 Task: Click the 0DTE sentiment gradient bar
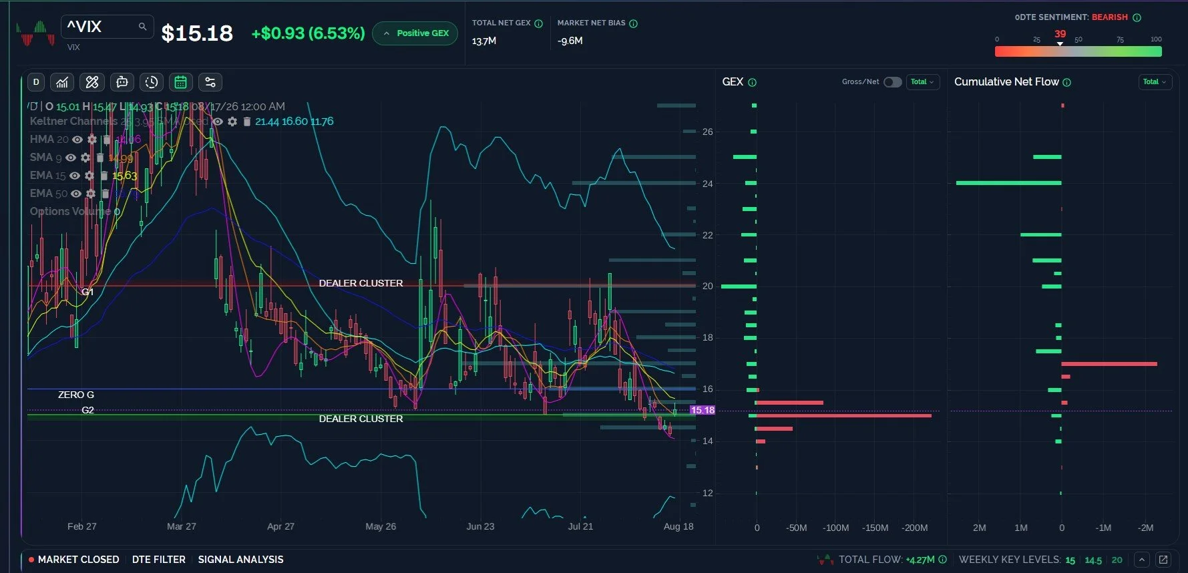coord(1078,51)
